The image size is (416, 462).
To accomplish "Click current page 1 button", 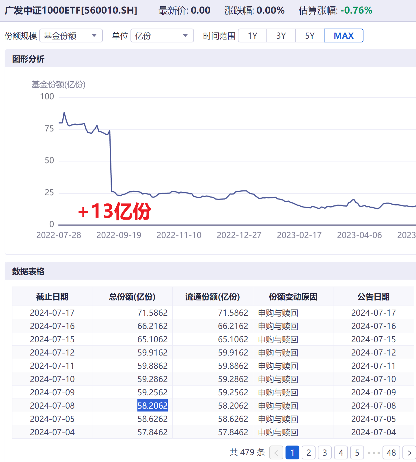I will pos(292,453).
